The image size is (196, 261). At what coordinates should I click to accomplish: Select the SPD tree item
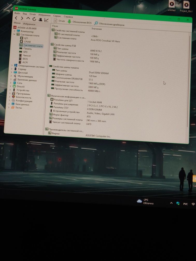[23, 52]
